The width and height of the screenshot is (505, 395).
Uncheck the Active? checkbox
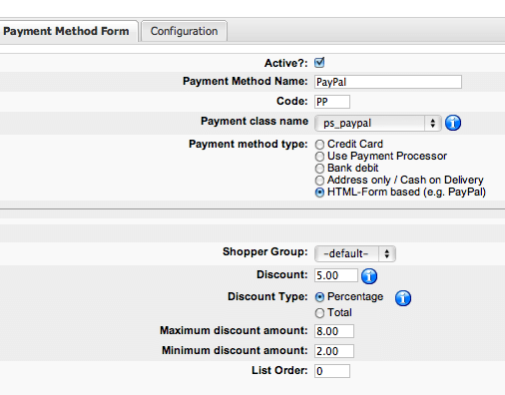(x=319, y=63)
